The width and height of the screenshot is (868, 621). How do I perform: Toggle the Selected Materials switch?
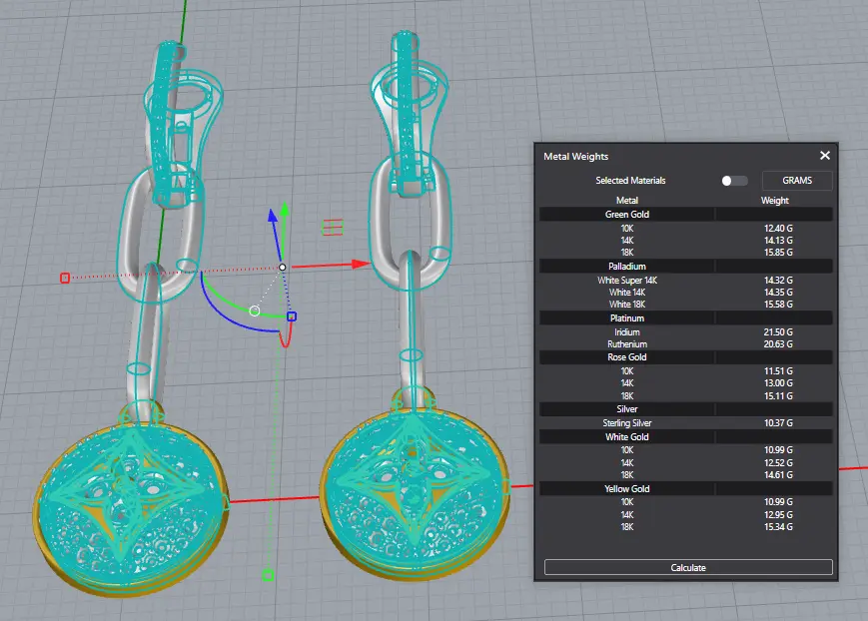pos(734,181)
